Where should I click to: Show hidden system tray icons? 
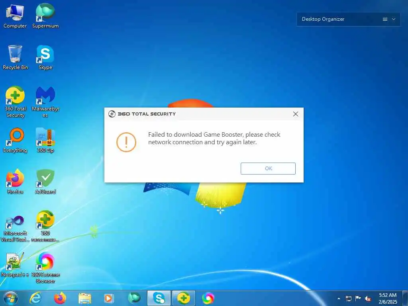(x=339, y=298)
